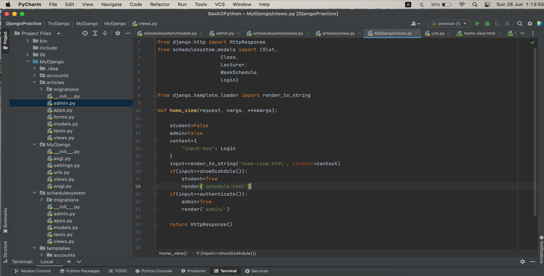Expand all icon in Project panel
Image resolution: width=544 pixels, height=276 pixels.
pos(95,33)
